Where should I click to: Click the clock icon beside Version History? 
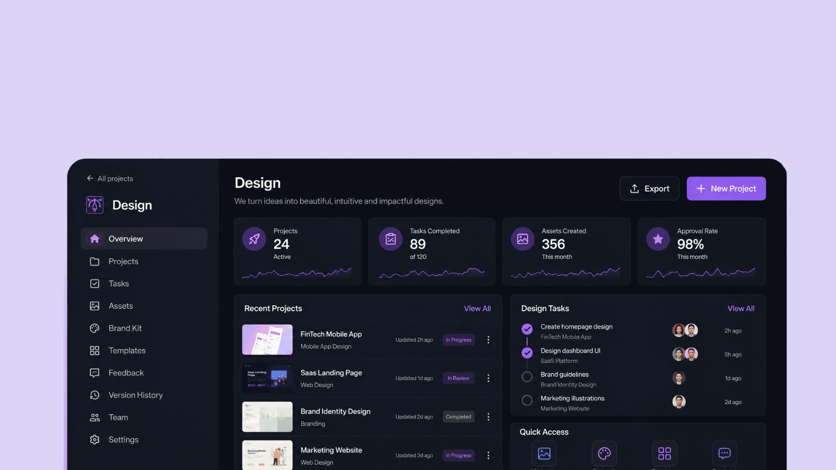[x=94, y=395]
